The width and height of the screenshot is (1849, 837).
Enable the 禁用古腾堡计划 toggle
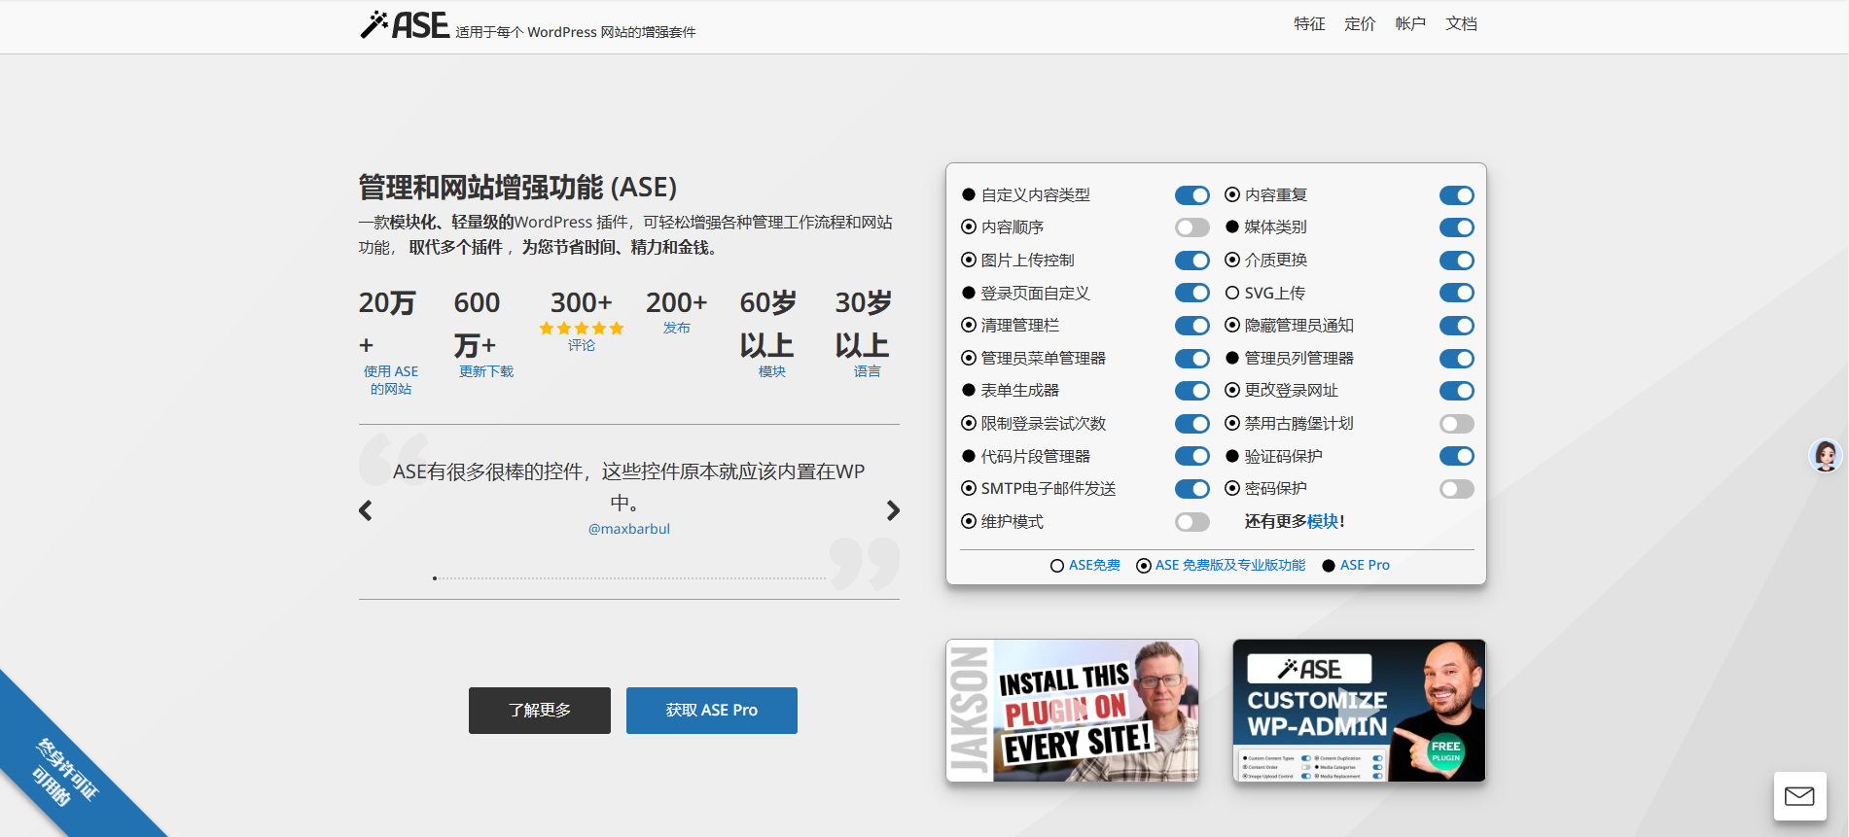coord(1456,424)
